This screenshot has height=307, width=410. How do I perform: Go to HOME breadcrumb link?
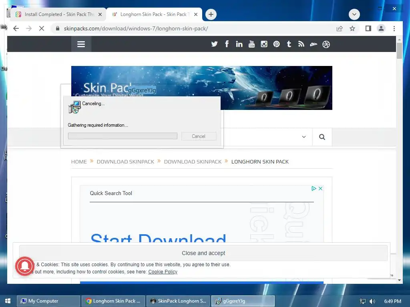coord(79,161)
